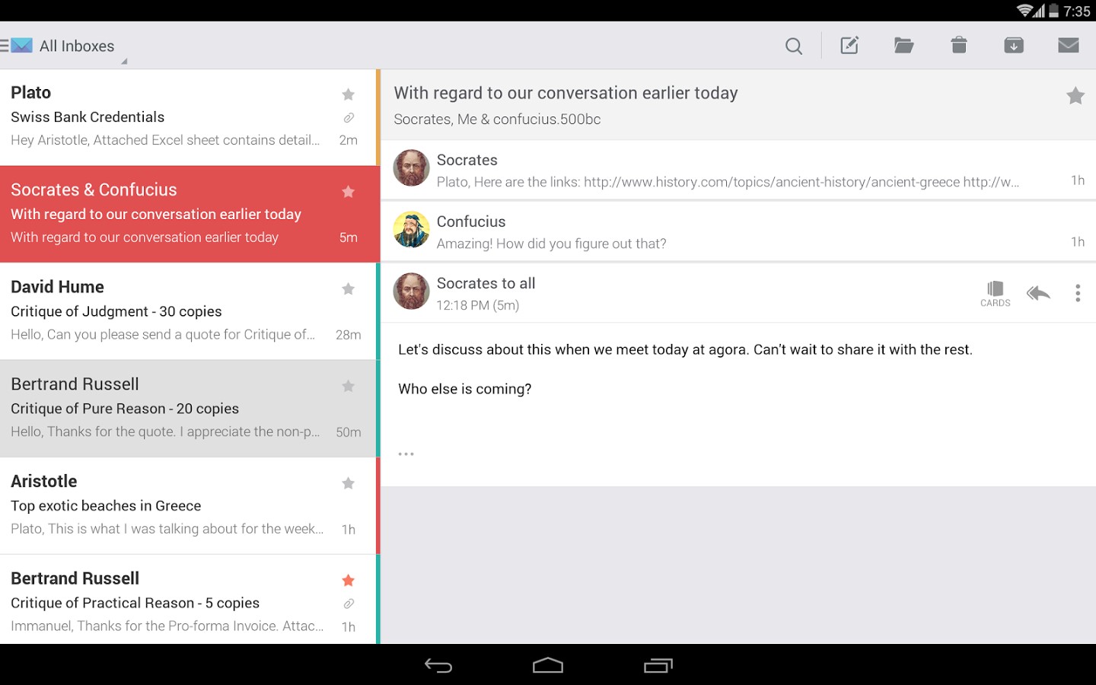1096x685 pixels.
Task: Tap the Android home button
Action: (x=548, y=666)
